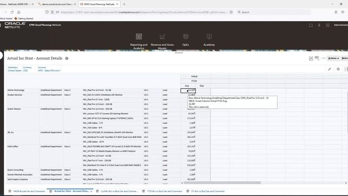This screenshot has width=348, height=196.
Task: Open the Actions dropdown
Action: [x=333, y=58]
